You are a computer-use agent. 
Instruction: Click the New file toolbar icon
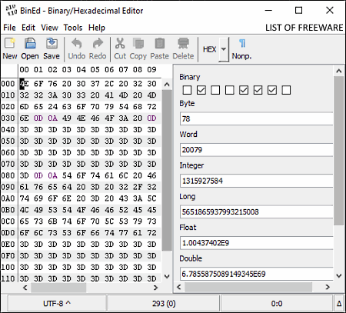click(x=10, y=43)
